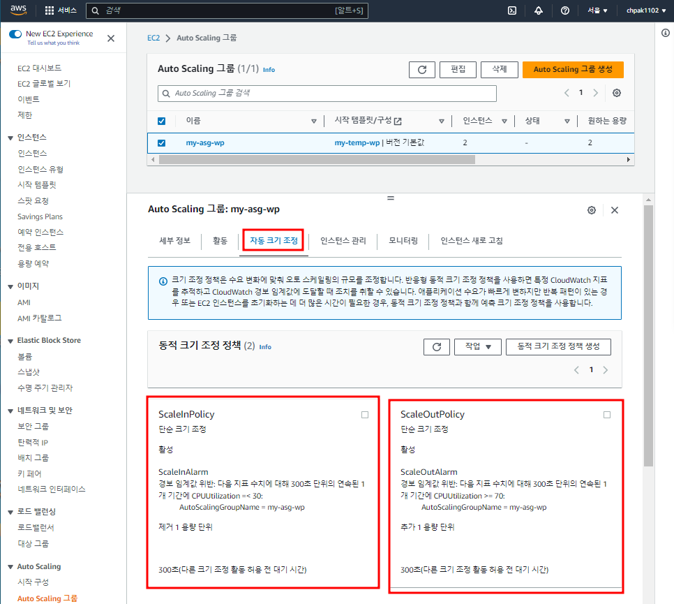Go to next page of scaling policies
The height and width of the screenshot is (604, 674).
605,370
